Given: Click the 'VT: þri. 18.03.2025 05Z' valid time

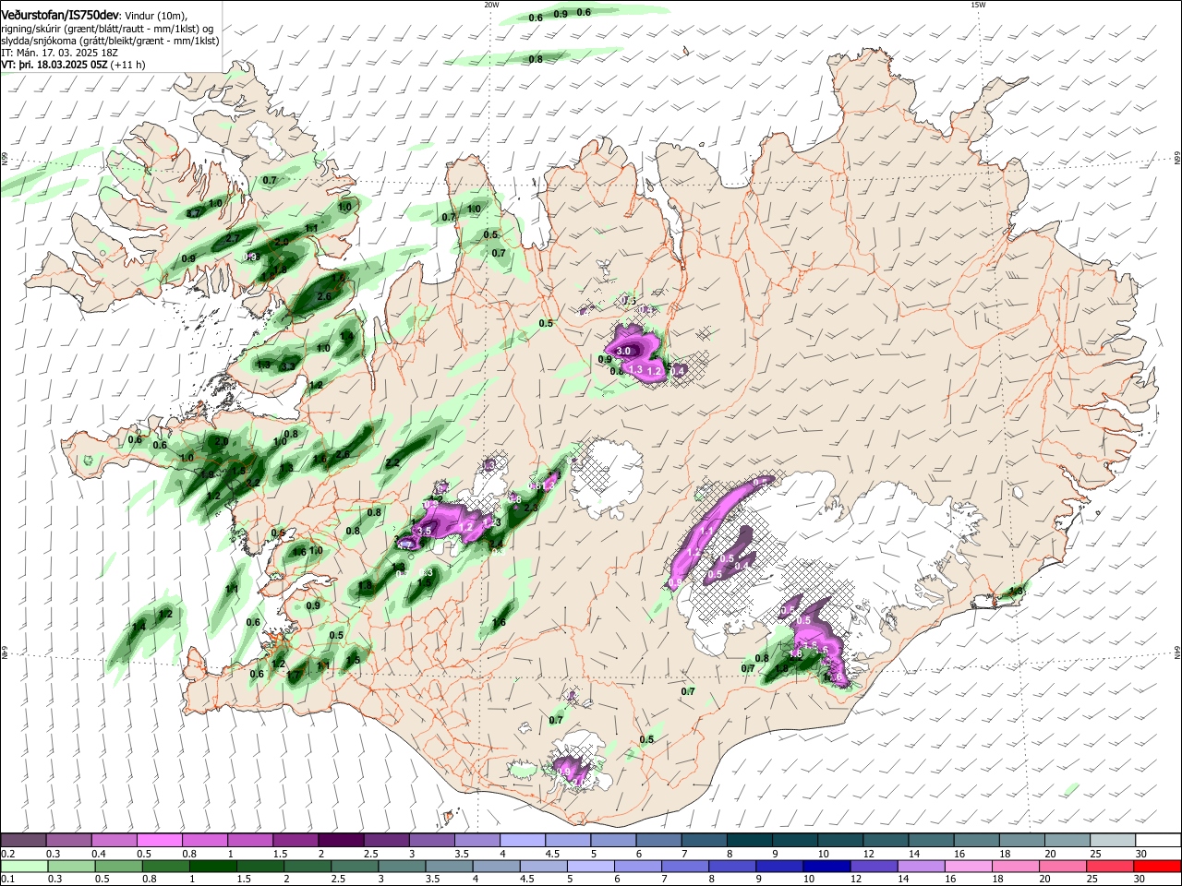Looking at the screenshot, I should coord(55,66).
